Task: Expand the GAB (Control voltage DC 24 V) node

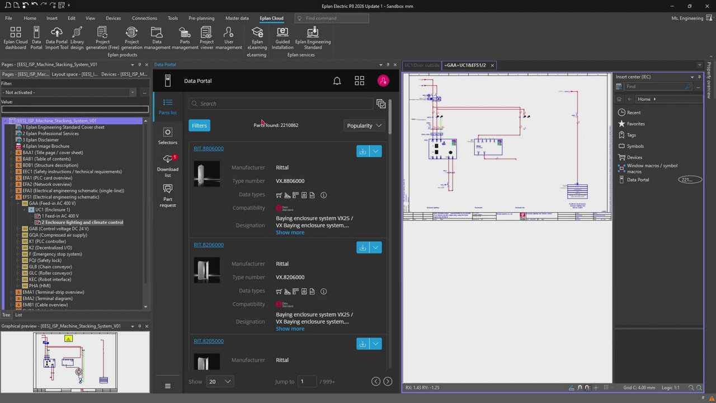Action: (x=18, y=229)
